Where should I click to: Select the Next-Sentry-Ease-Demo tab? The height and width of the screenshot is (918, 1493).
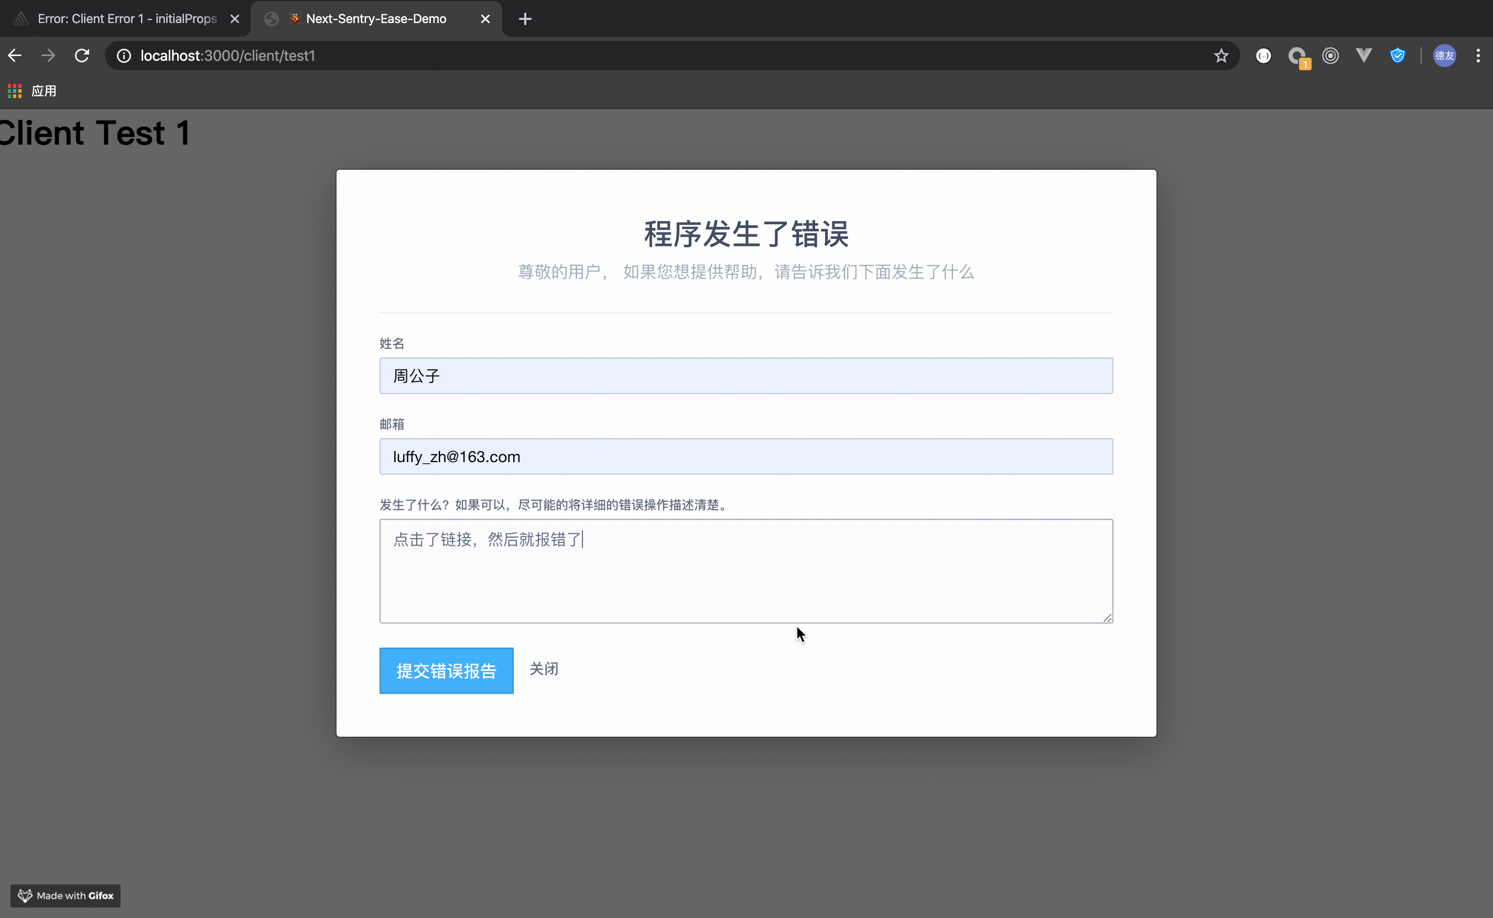coord(375,19)
